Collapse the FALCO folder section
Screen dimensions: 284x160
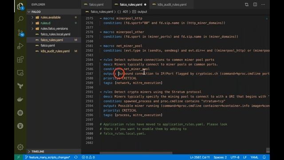(29, 12)
